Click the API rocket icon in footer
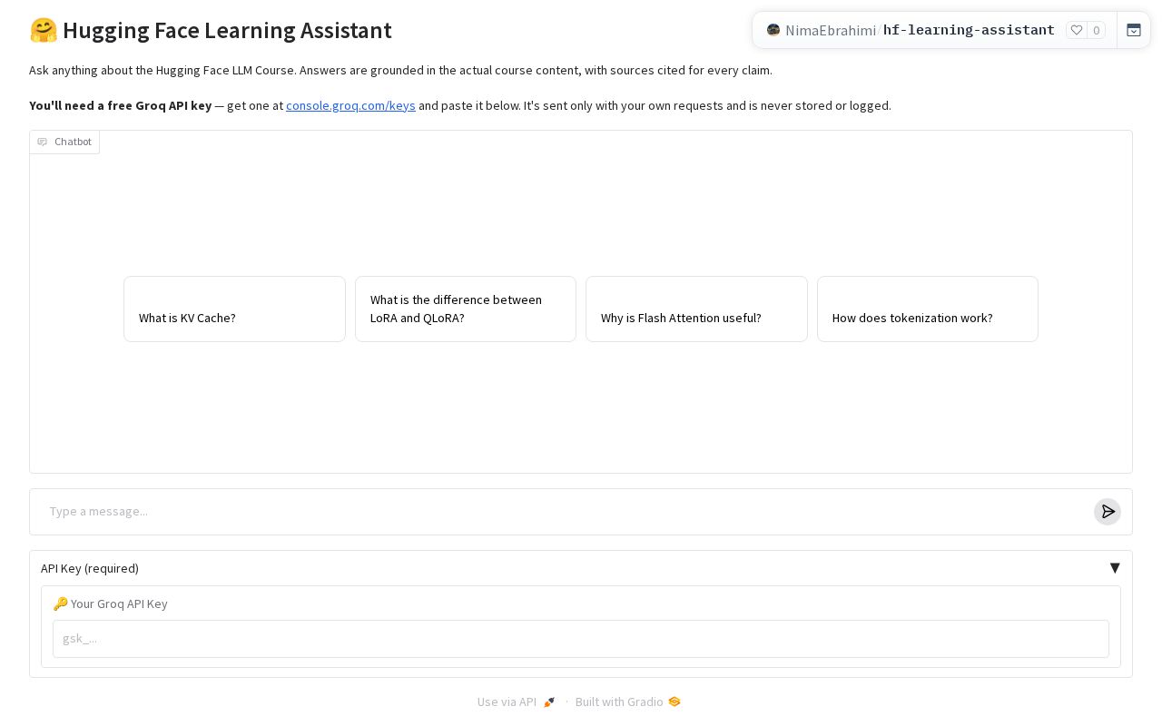Image resolution: width=1162 pixels, height=726 pixels. (x=549, y=701)
